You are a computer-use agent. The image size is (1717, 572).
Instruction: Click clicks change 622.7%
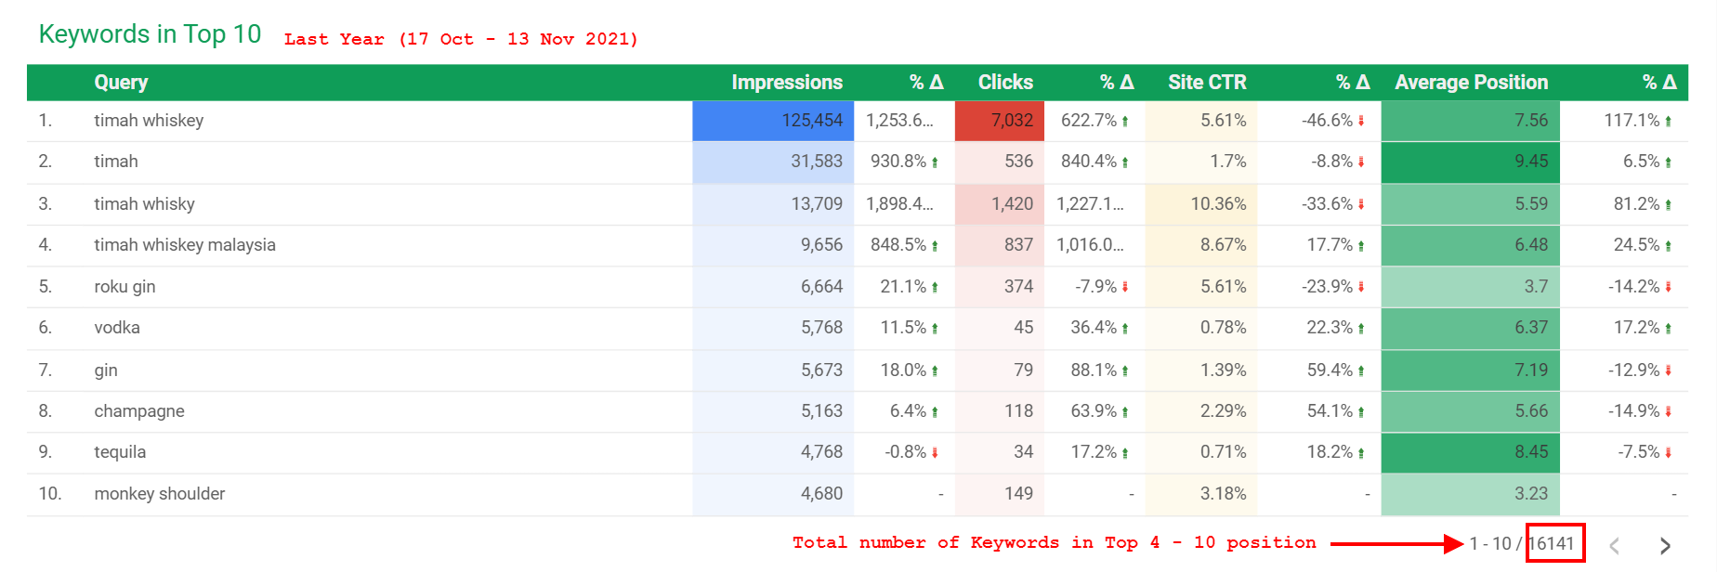click(x=1089, y=121)
